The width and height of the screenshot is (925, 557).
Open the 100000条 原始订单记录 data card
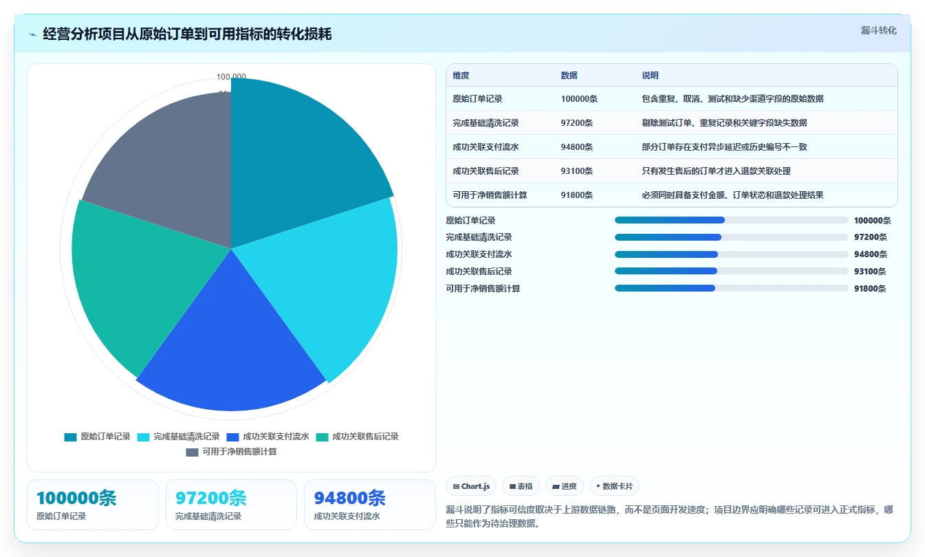pyautogui.click(x=93, y=505)
